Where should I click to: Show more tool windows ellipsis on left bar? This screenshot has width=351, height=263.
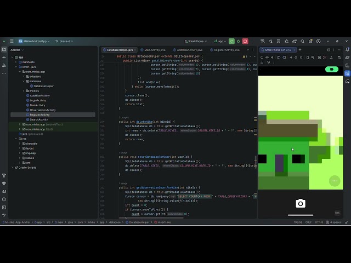(x=4, y=73)
